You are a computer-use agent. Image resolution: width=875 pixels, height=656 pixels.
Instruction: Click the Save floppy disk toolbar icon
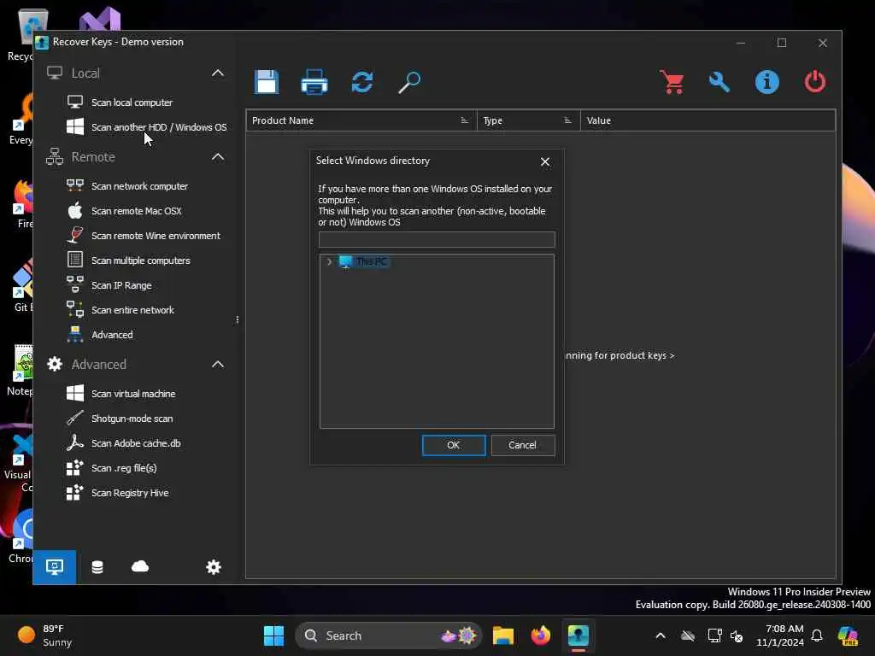pyautogui.click(x=267, y=82)
